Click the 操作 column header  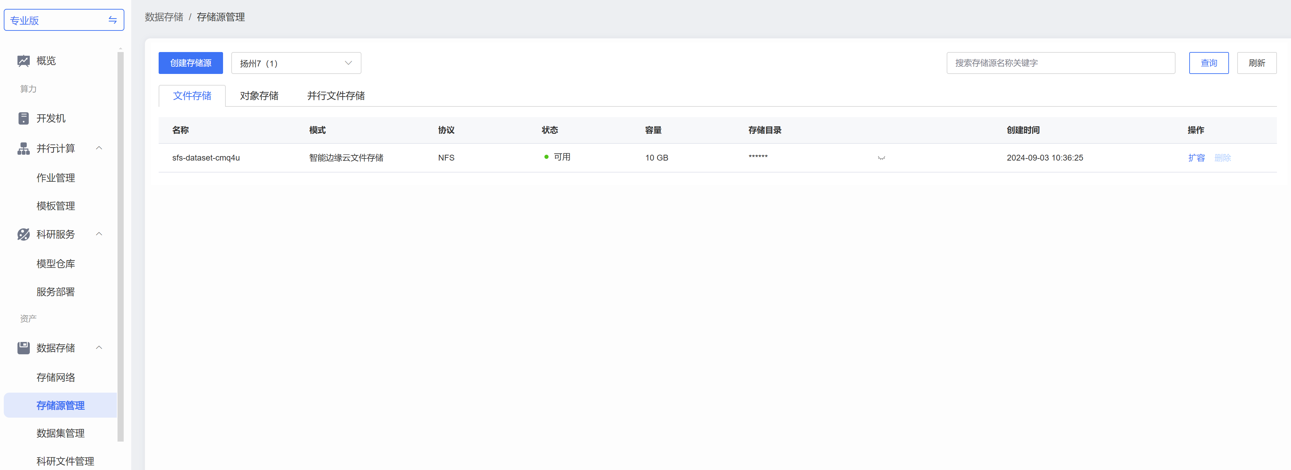click(x=1196, y=130)
